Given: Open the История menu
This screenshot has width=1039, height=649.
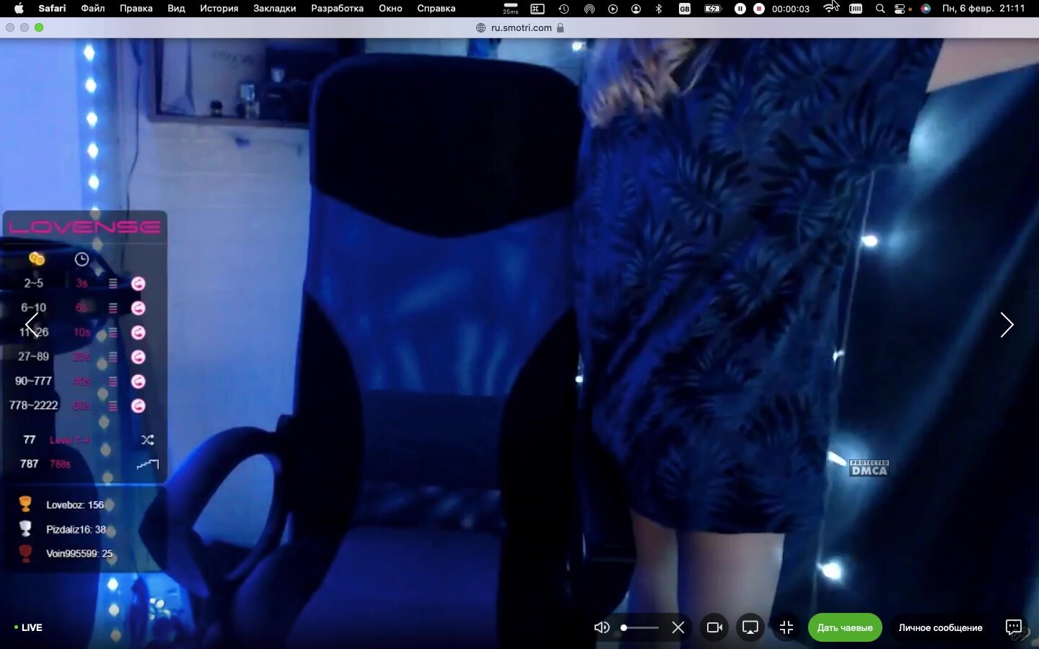Looking at the screenshot, I should [219, 9].
